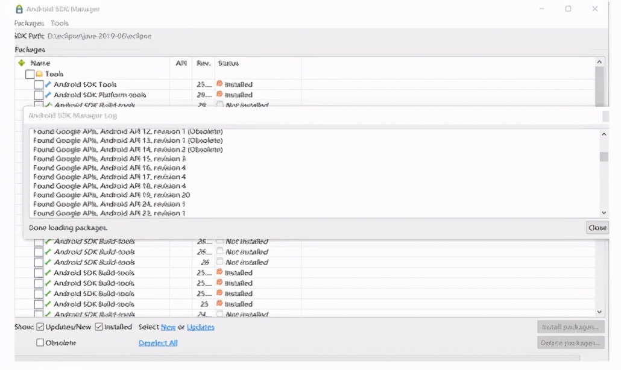Image resolution: width=621 pixels, height=370 pixels.
Task: Enable the Obsolete checkbox
Action: click(x=40, y=343)
